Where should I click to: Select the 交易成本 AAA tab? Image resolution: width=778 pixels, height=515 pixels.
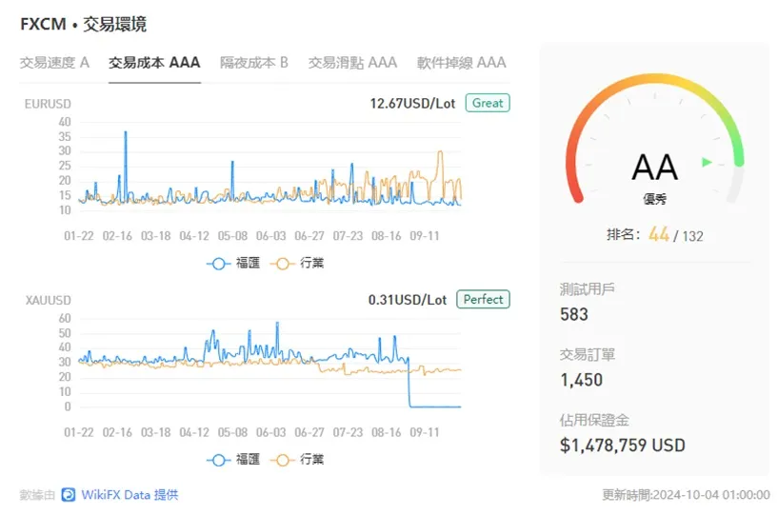point(154,63)
